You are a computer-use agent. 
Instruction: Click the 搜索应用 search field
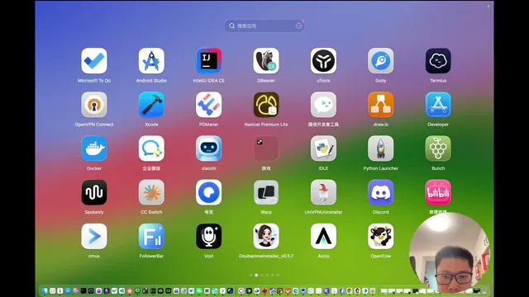[264, 26]
